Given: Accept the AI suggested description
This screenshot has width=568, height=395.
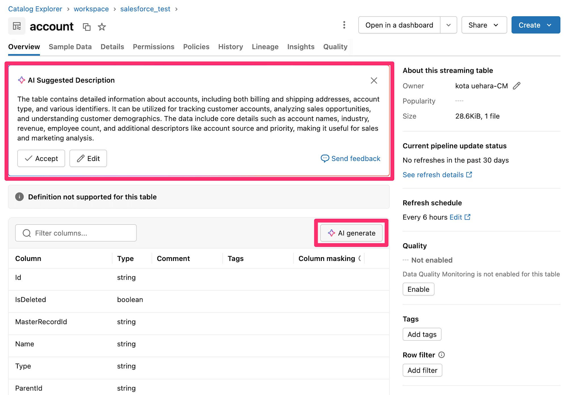Looking at the screenshot, I should click(x=41, y=158).
